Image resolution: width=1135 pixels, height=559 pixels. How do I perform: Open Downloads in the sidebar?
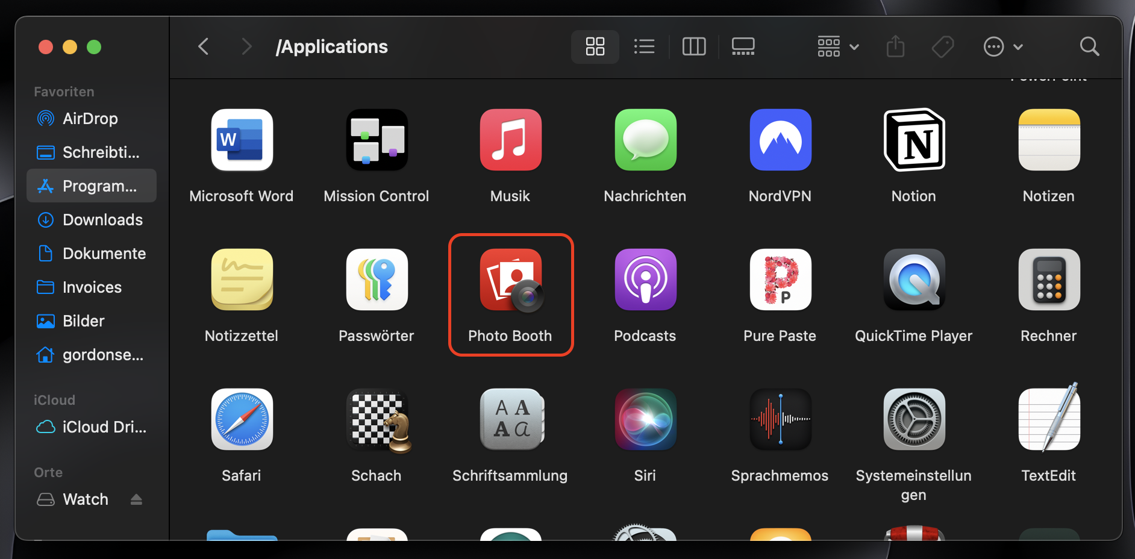pyautogui.click(x=92, y=220)
